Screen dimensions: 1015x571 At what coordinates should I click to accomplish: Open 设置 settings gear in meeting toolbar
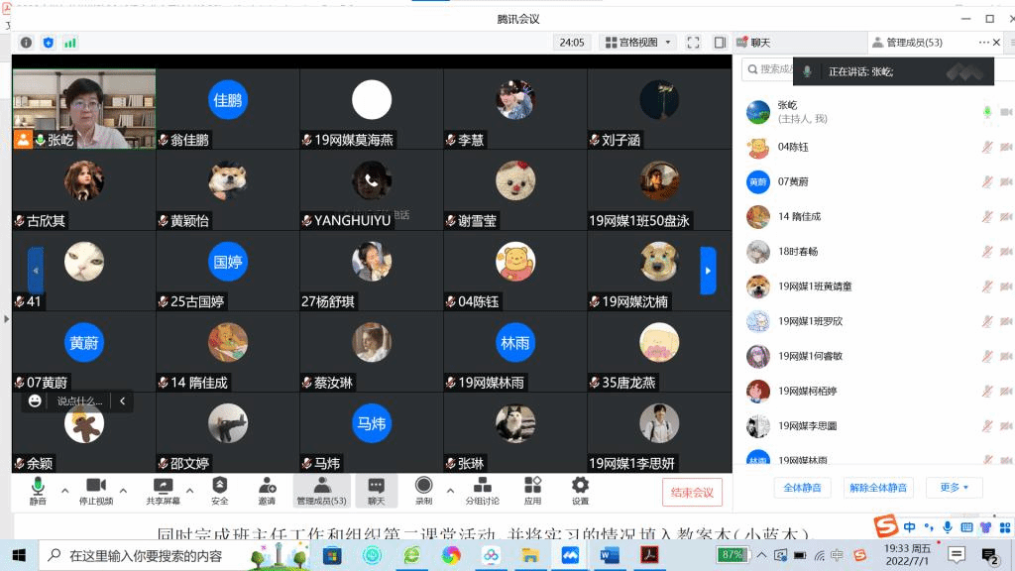tap(580, 485)
